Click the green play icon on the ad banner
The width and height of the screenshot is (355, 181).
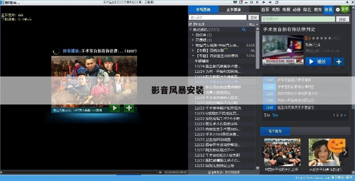(115, 108)
